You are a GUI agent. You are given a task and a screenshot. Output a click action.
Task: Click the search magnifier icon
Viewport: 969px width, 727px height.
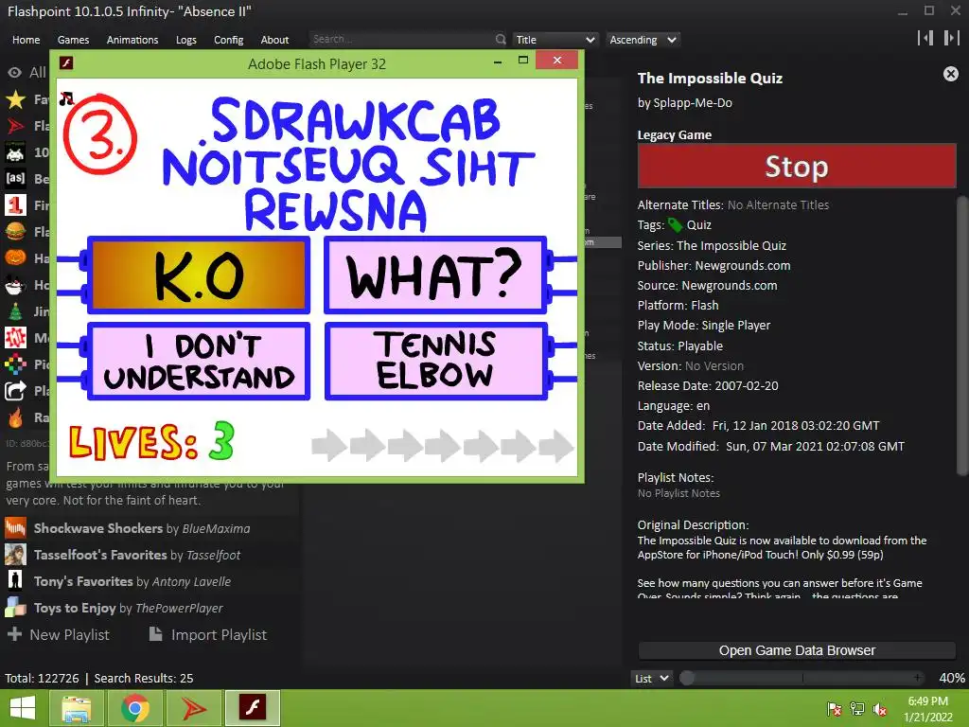[x=501, y=40]
